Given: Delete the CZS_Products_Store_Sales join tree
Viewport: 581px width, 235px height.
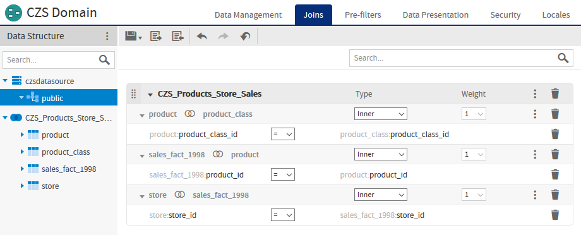Looking at the screenshot, I should 554,93.
